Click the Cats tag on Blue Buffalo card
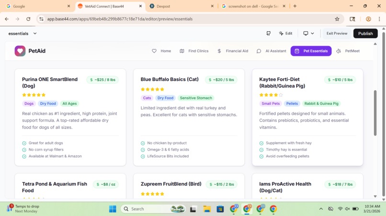386x216 pixels. [147, 98]
